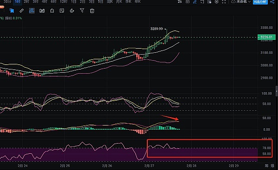Choose the 1日 timeframe
Screen dimensions: 278x170
(x=73, y=1)
